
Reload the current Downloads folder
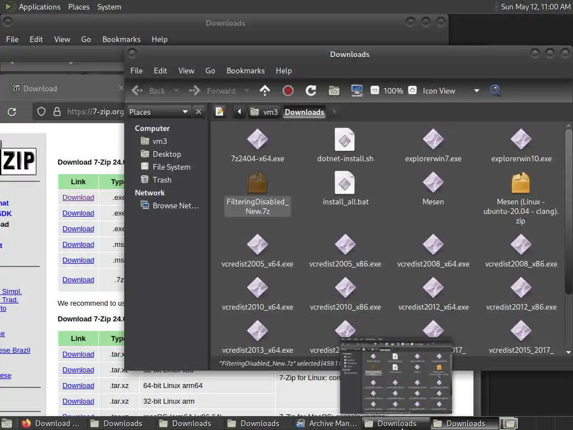point(311,90)
